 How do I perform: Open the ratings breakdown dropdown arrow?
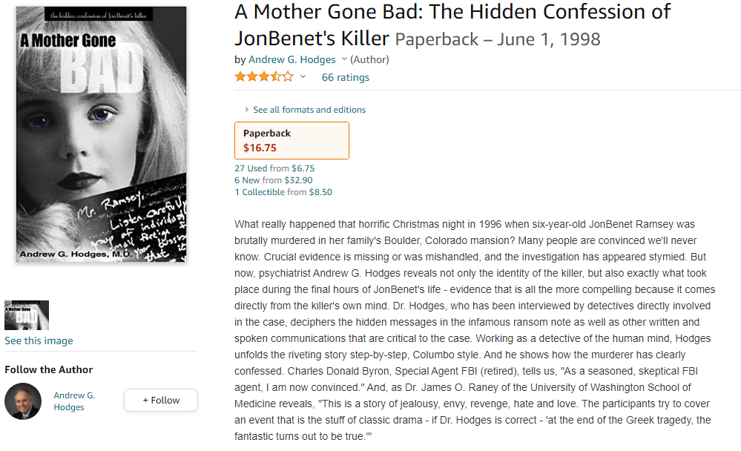pyautogui.click(x=303, y=77)
